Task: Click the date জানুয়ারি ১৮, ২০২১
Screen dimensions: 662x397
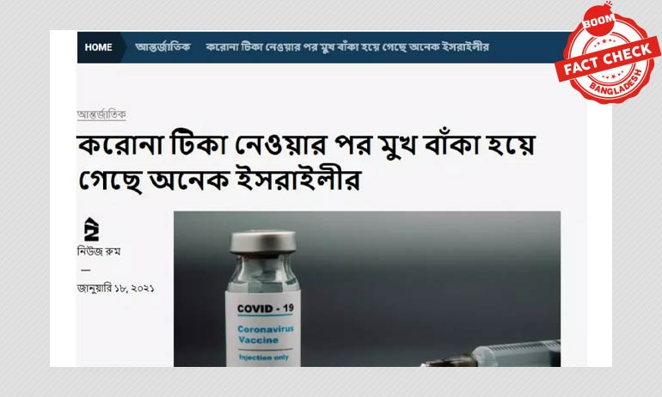Action: point(116,289)
